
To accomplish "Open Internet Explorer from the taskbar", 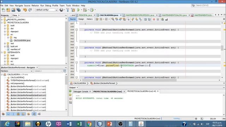I will (x=7, y=124).
